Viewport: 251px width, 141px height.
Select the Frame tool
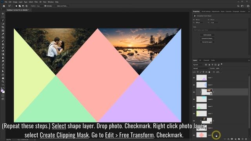click(3, 31)
